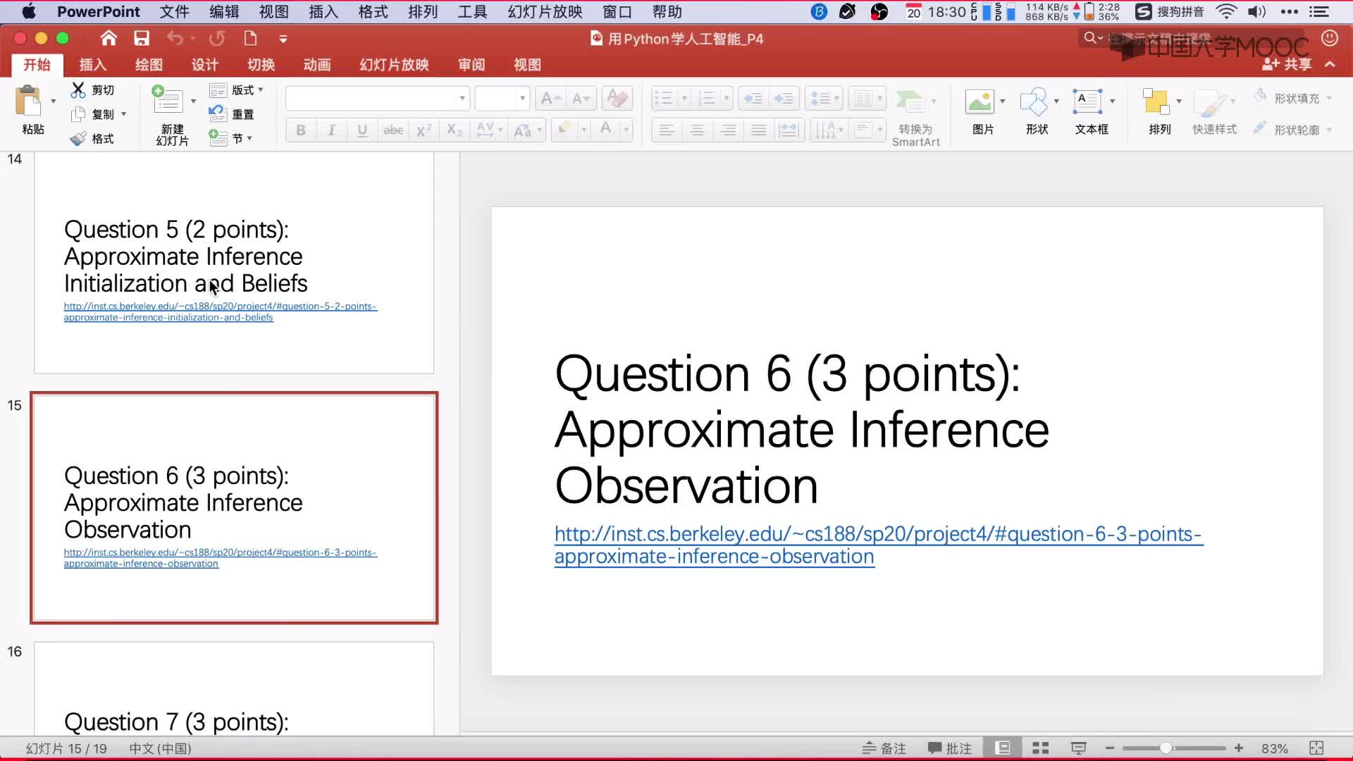This screenshot has width=1353, height=761.
Task: Switch to the 设计 tab
Action: [x=205, y=65]
